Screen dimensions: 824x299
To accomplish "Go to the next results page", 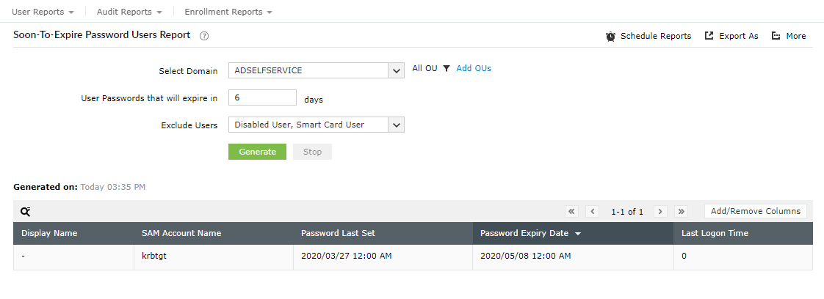I will click(660, 211).
